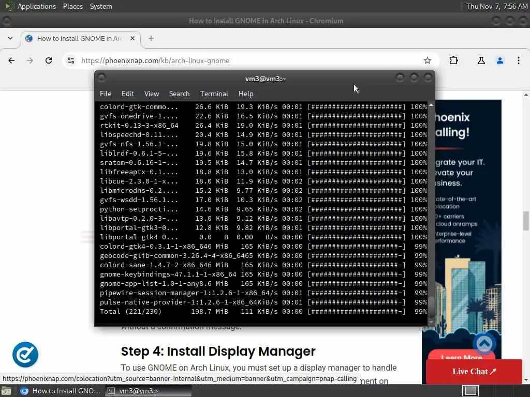Click the clock Thu Nov 7 in panel
The image size is (530, 397).
pyautogui.click(x=496, y=6)
